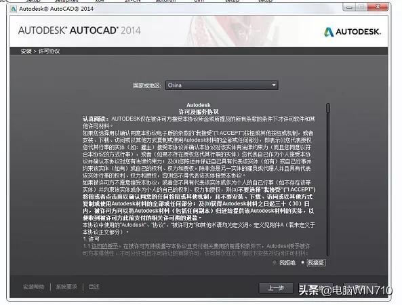Click the 上一步 back button
The width and height of the screenshot is (402, 305).
click(x=276, y=288)
